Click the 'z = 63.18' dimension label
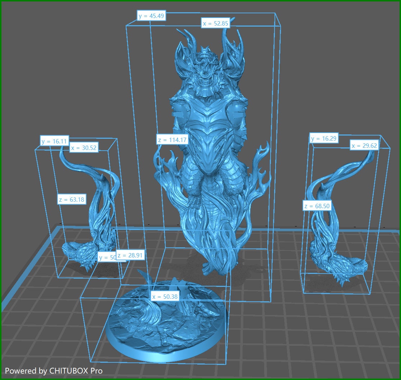Viewport: 401px width, 380px height. click(x=72, y=199)
